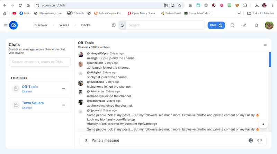This screenshot has height=154, width=277.
Task: Open the emoji picker in message box
Action: [251, 141]
